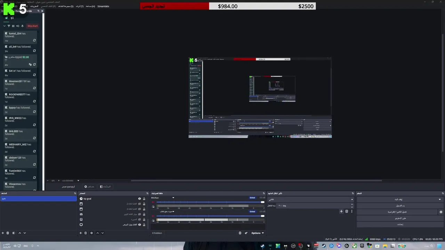
Task: Click Skip Alert button
Action: (x=32, y=26)
